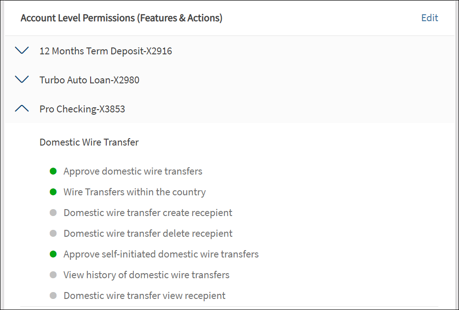This screenshot has width=459, height=310.
Task: Click Domestic Wire Transfer section heading
Action: pyautogui.click(x=89, y=142)
